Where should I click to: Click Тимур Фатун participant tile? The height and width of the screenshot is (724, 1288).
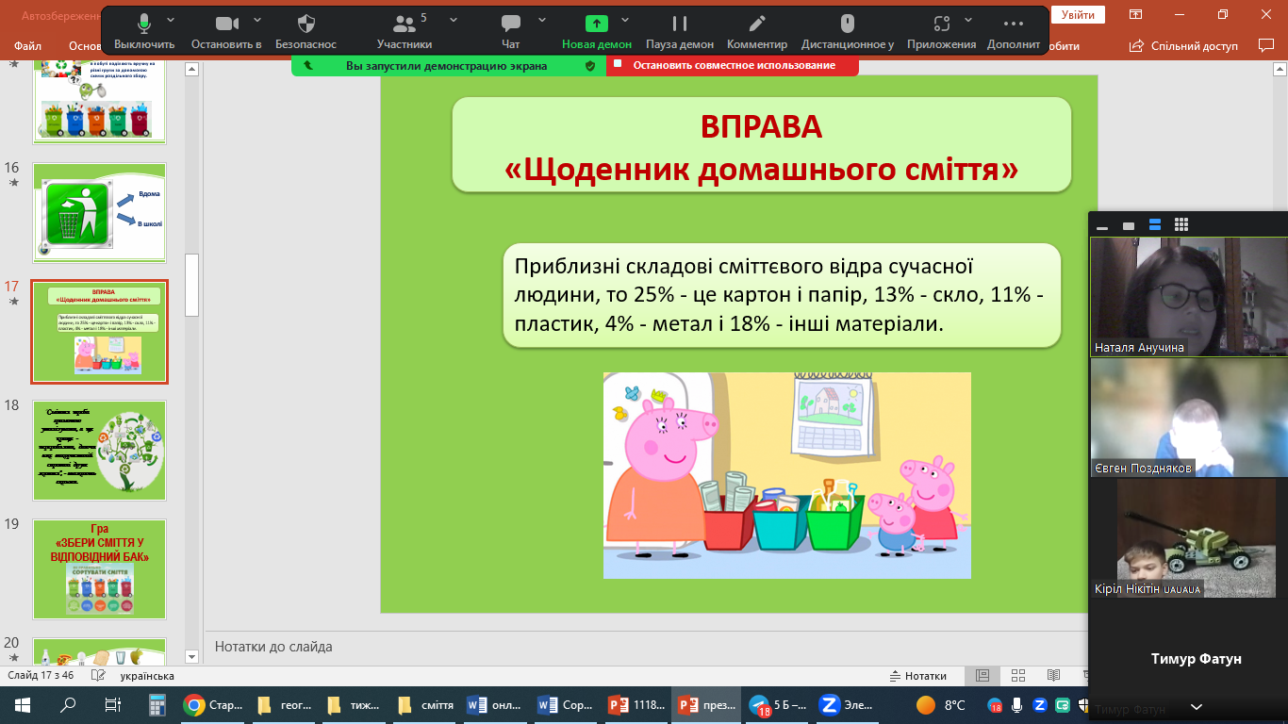(1189, 659)
